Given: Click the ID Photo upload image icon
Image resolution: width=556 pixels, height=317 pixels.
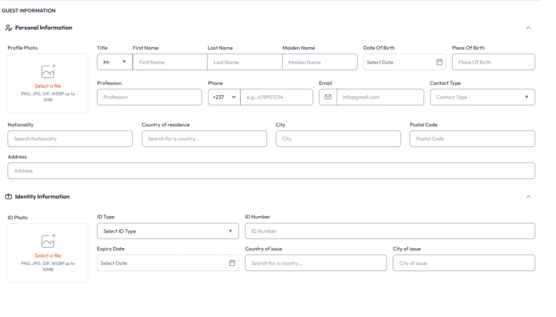Looking at the screenshot, I should (48, 241).
